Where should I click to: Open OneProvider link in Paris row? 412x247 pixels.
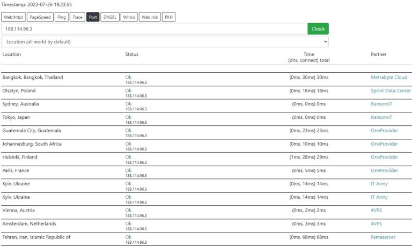[x=384, y=170]
